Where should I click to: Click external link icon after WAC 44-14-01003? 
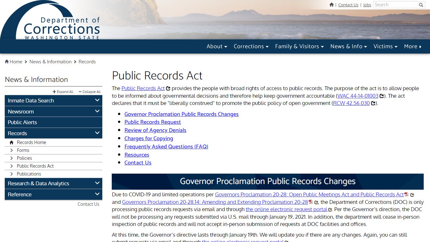pos(382,96)
